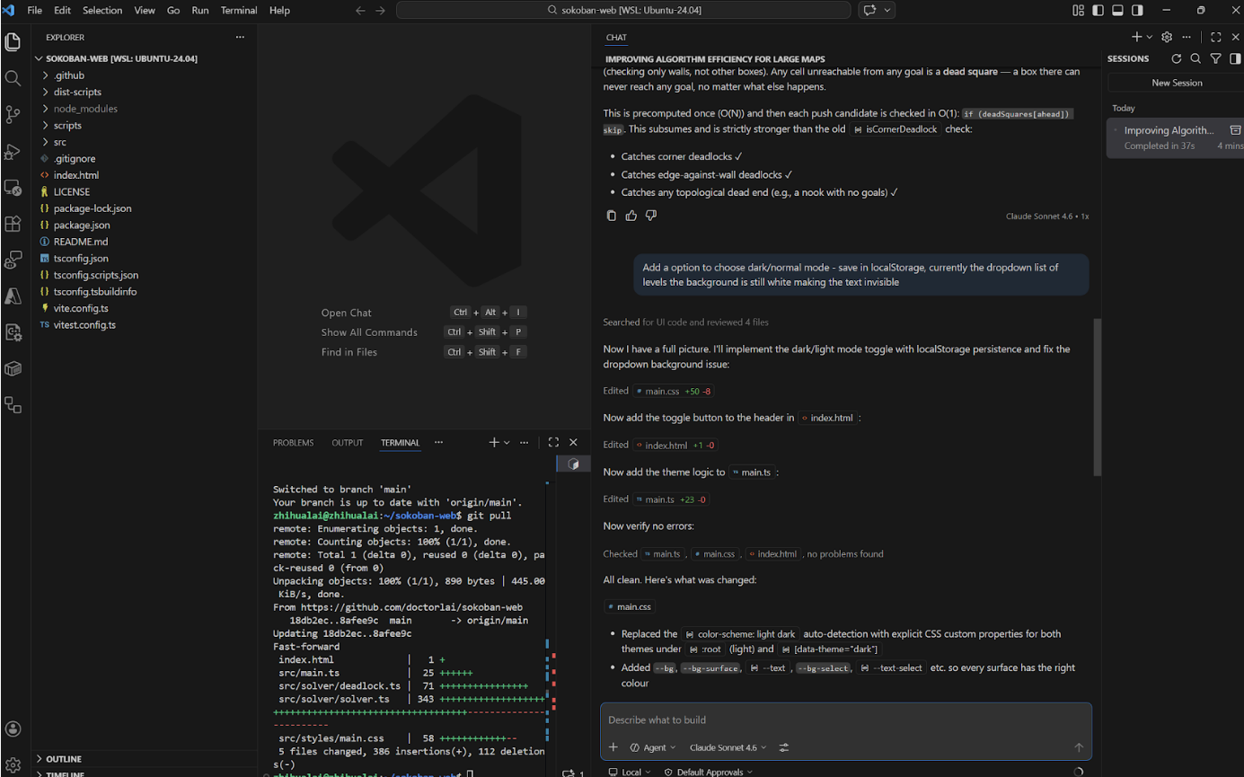Toggle the sessions side panel visibility
This screenshot has width=1244, height=777.
tap(1235, 58)
